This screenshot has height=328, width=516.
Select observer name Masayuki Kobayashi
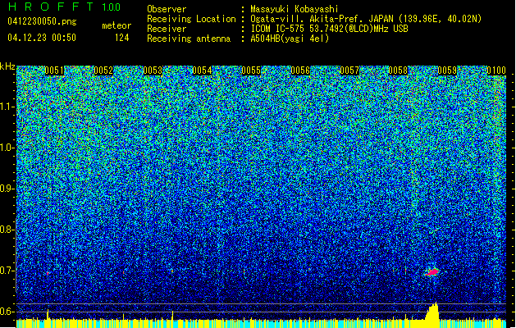click(295, 9)
